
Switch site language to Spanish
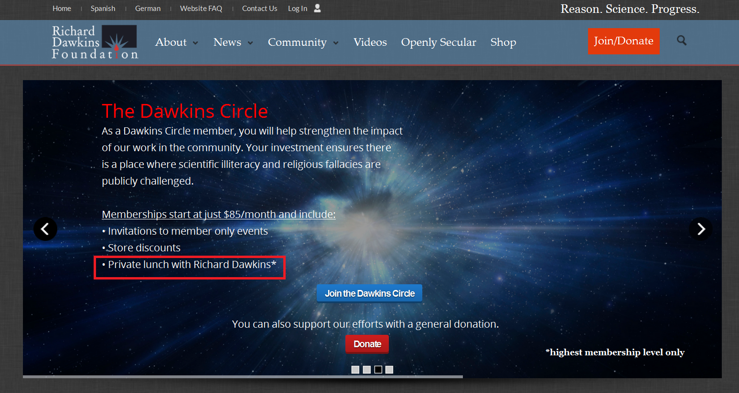[x=103, y=9]
